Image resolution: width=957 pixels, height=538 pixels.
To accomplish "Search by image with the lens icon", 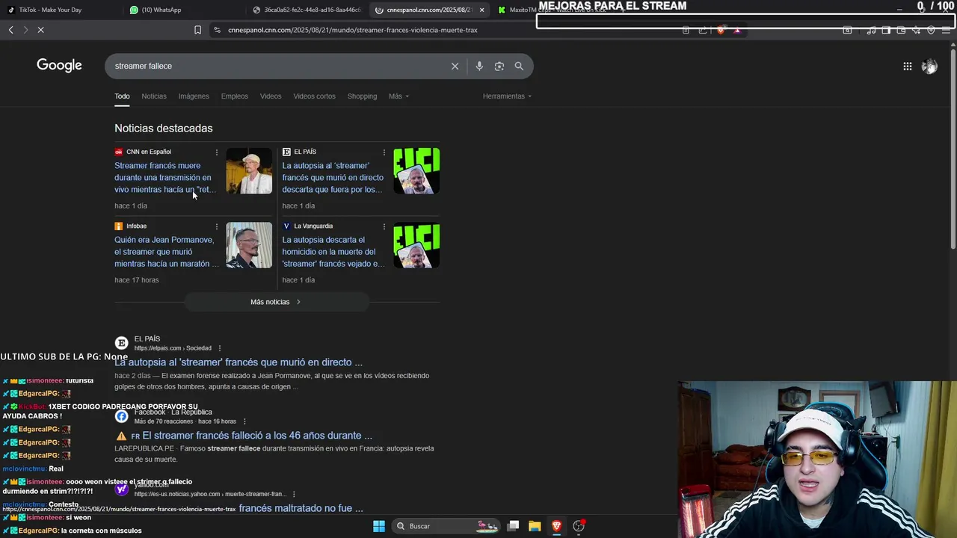I will point(499,66).
